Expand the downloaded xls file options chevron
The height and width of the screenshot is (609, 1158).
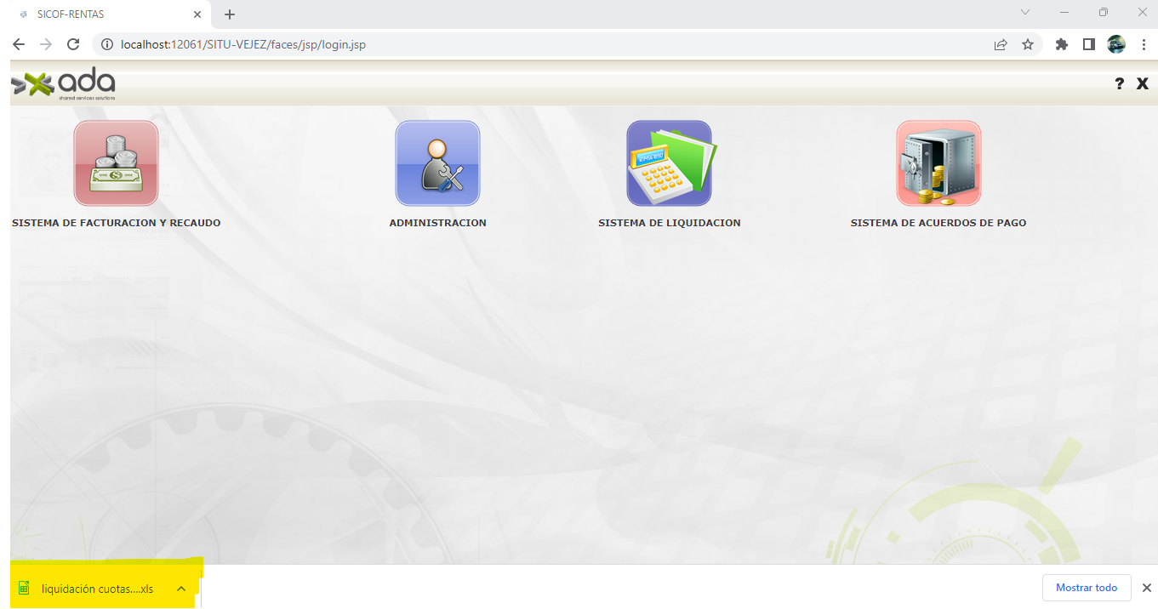point(181,589)
